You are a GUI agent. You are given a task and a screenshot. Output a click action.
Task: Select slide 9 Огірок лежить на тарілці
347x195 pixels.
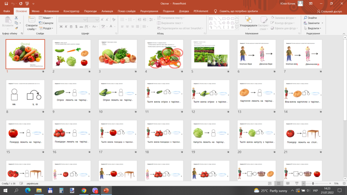coord(72,94)
